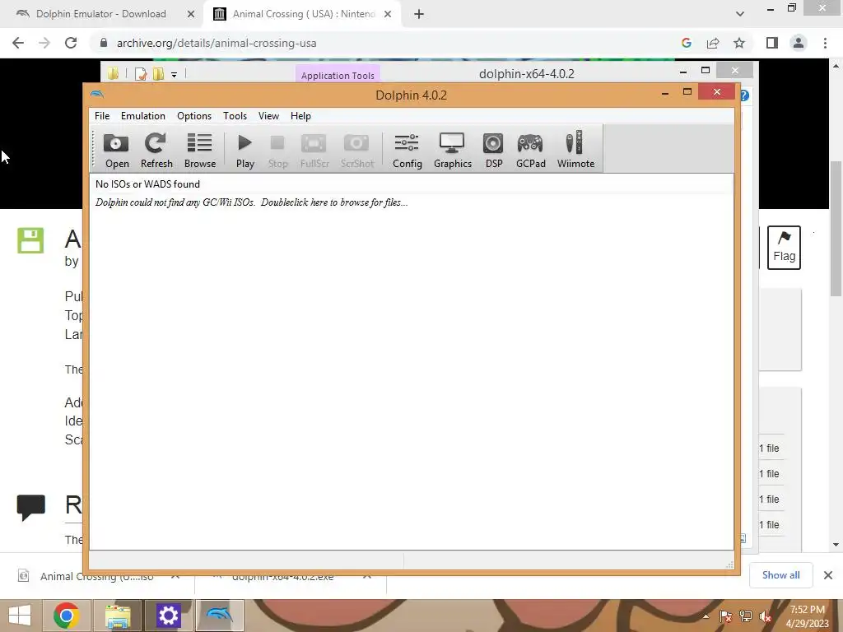
Task: Open the Wiimote settings
Action: tap(575, 150)
